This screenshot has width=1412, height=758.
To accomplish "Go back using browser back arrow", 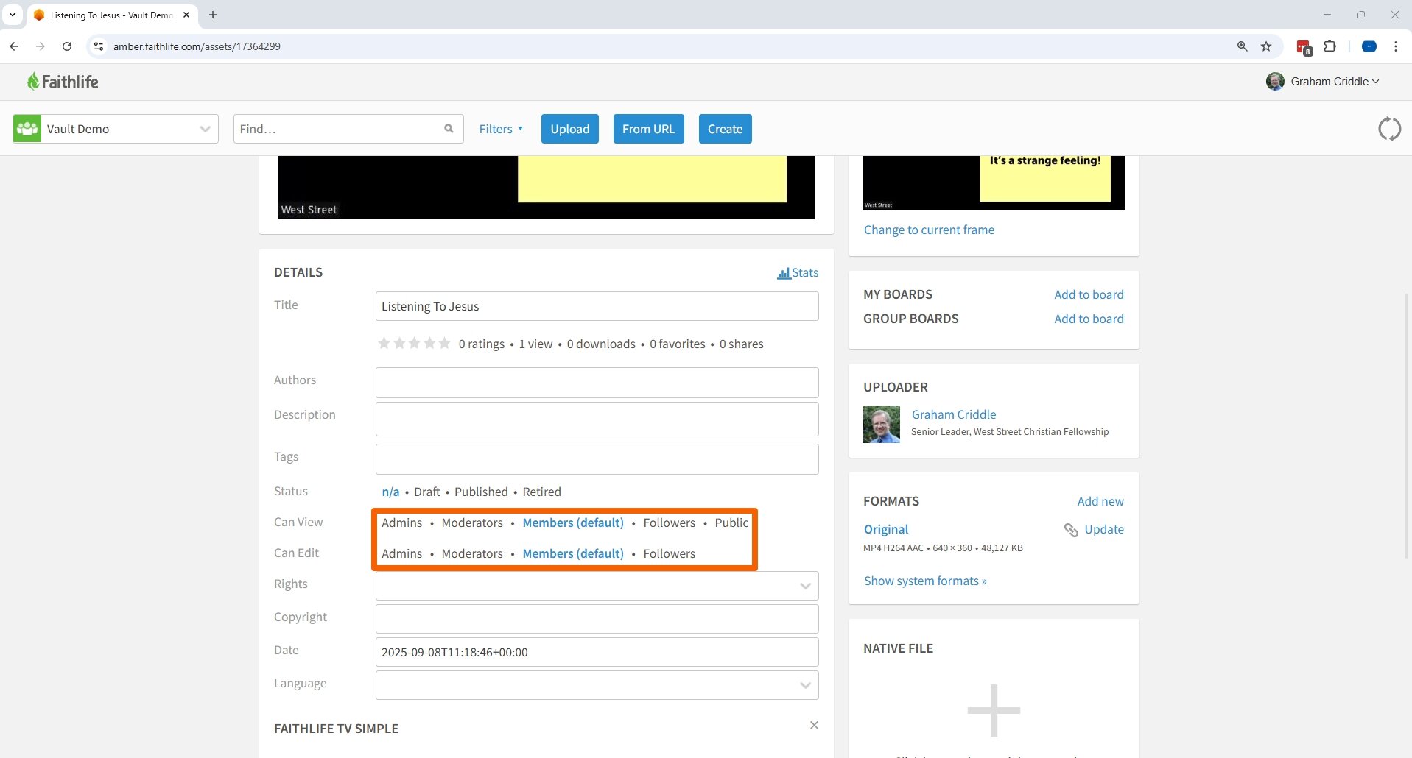I will point(14,46).
